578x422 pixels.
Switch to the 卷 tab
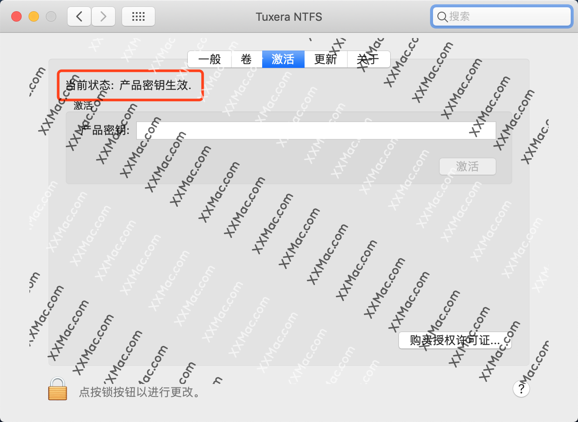[247, 59]
